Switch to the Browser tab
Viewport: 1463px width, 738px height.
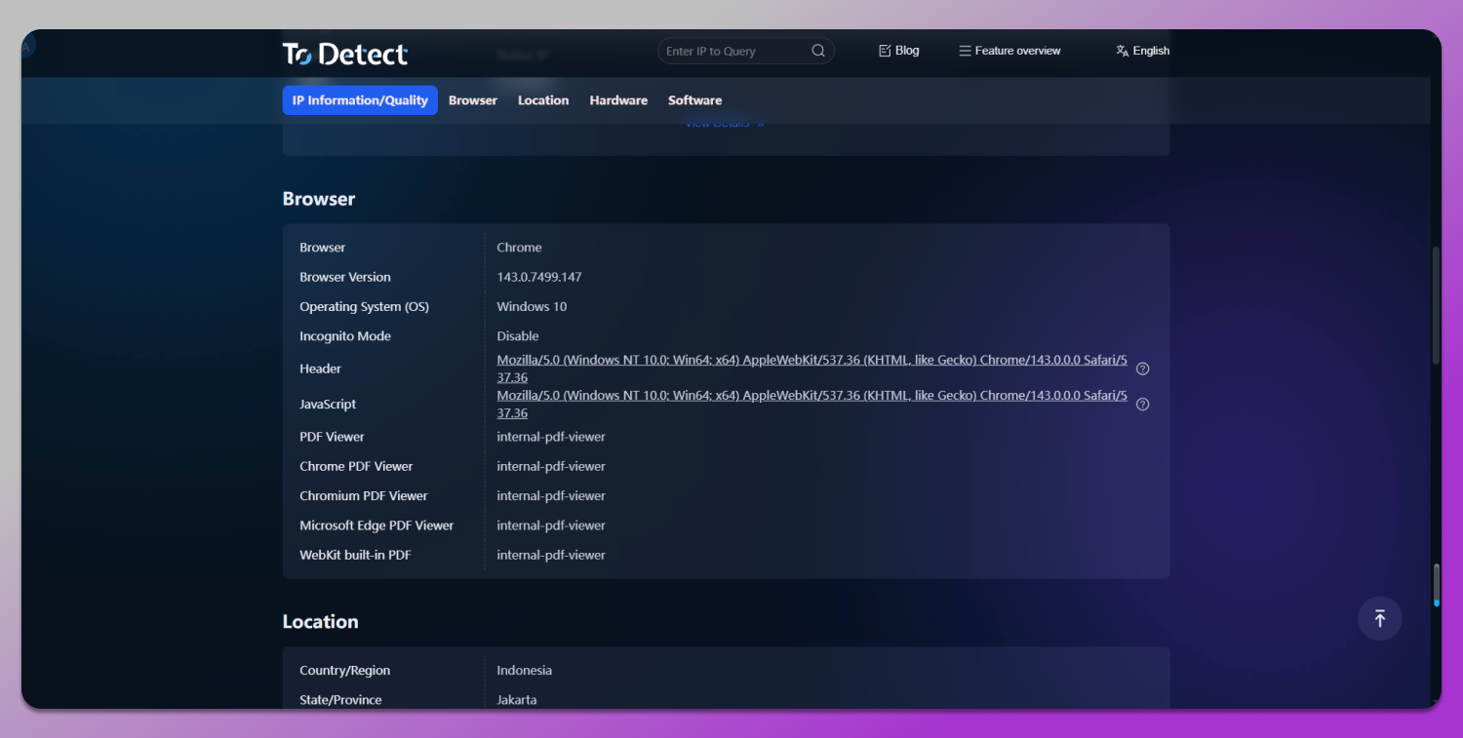[x=472, y=99]
